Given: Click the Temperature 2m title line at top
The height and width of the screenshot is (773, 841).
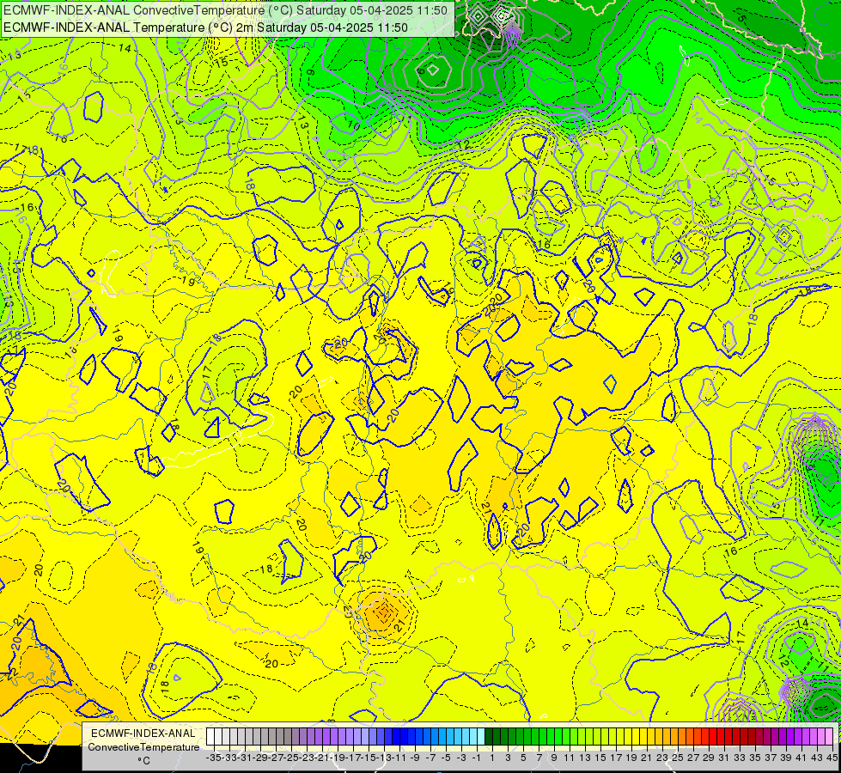Looking at the screenshot, I should 205,27.
